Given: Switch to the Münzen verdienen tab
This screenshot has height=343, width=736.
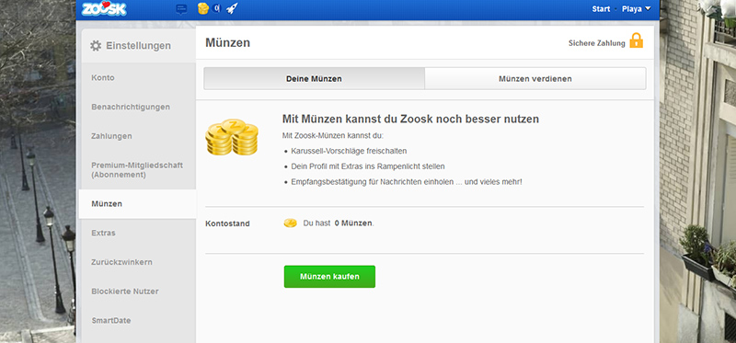Looking at the screenshot, I should tap(535, 79).
